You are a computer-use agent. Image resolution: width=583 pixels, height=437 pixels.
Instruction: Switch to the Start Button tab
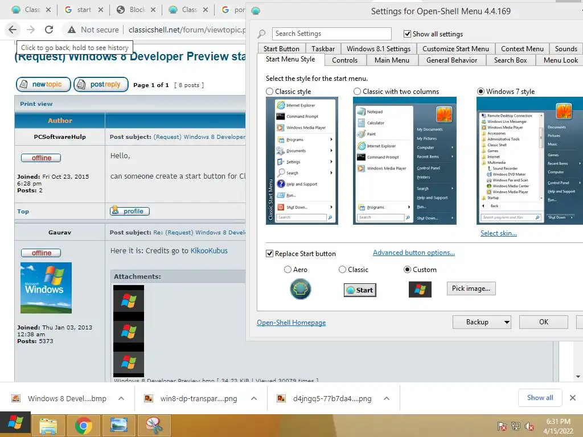[281, 49]
